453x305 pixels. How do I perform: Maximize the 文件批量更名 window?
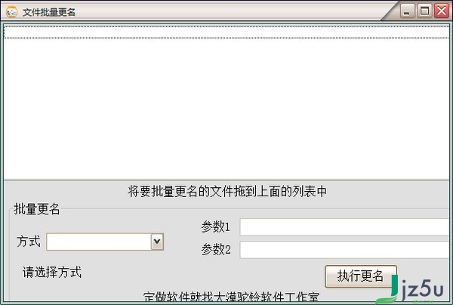tap(424, 11)
